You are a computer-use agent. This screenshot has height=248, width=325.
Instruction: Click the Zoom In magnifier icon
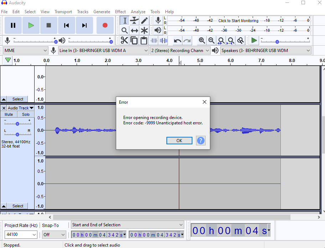point(202,40)
